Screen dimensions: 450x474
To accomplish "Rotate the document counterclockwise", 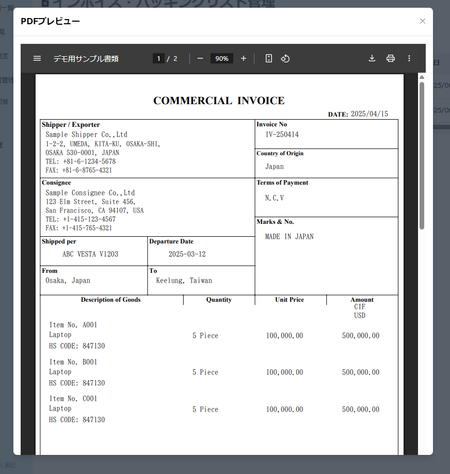I will [285, 58].
